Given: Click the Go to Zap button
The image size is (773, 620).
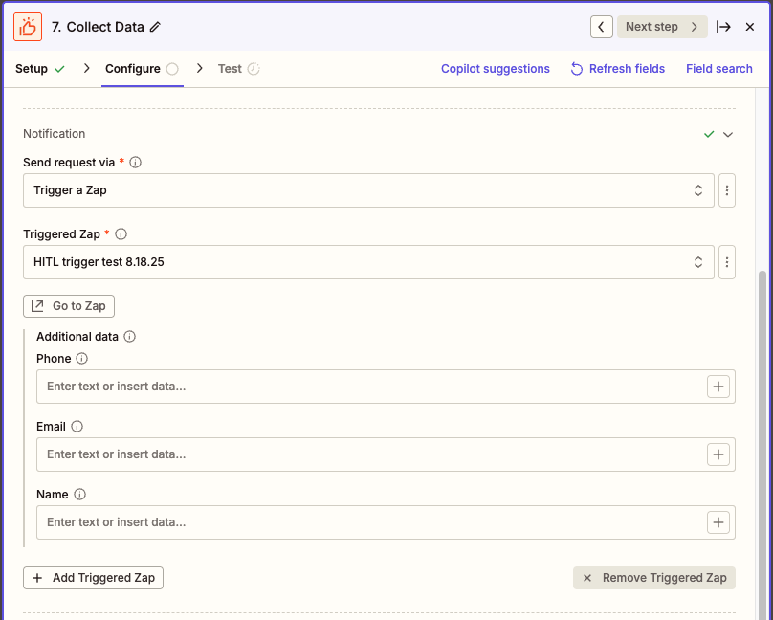Looking at the screenshot, I should pos(69,306).
